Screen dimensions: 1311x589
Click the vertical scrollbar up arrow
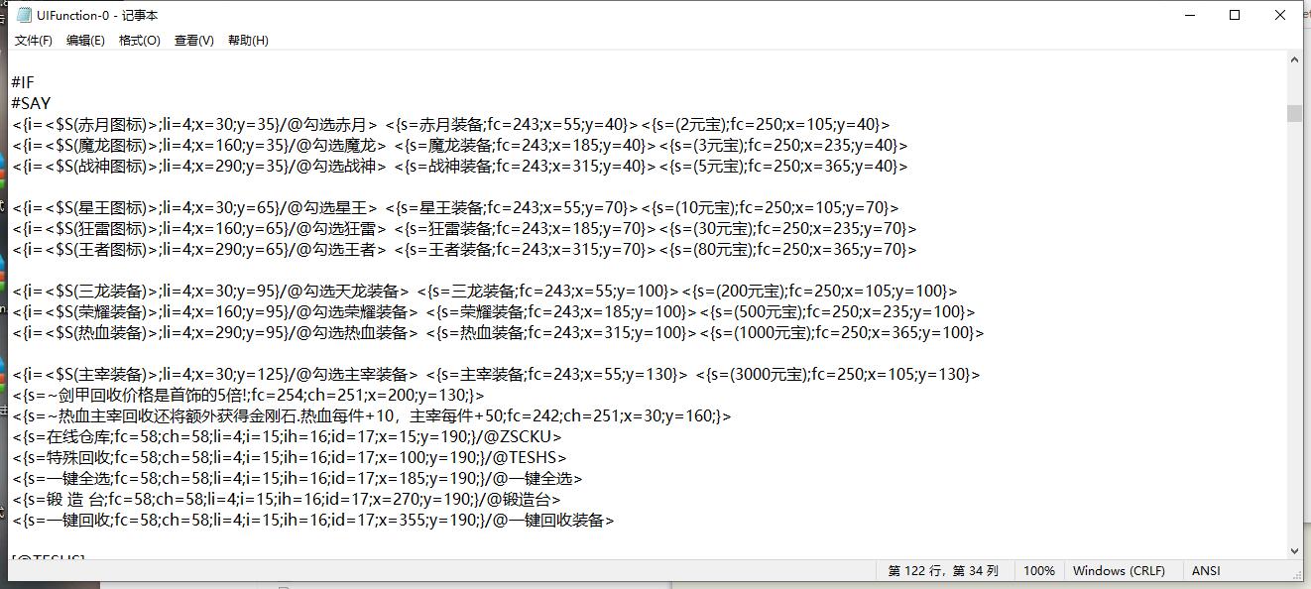click(1294, 60)
